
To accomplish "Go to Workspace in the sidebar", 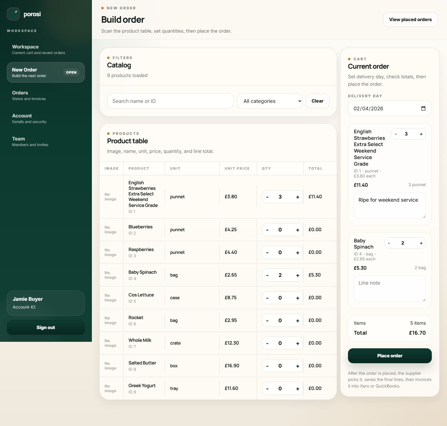I will click(46, 49).
